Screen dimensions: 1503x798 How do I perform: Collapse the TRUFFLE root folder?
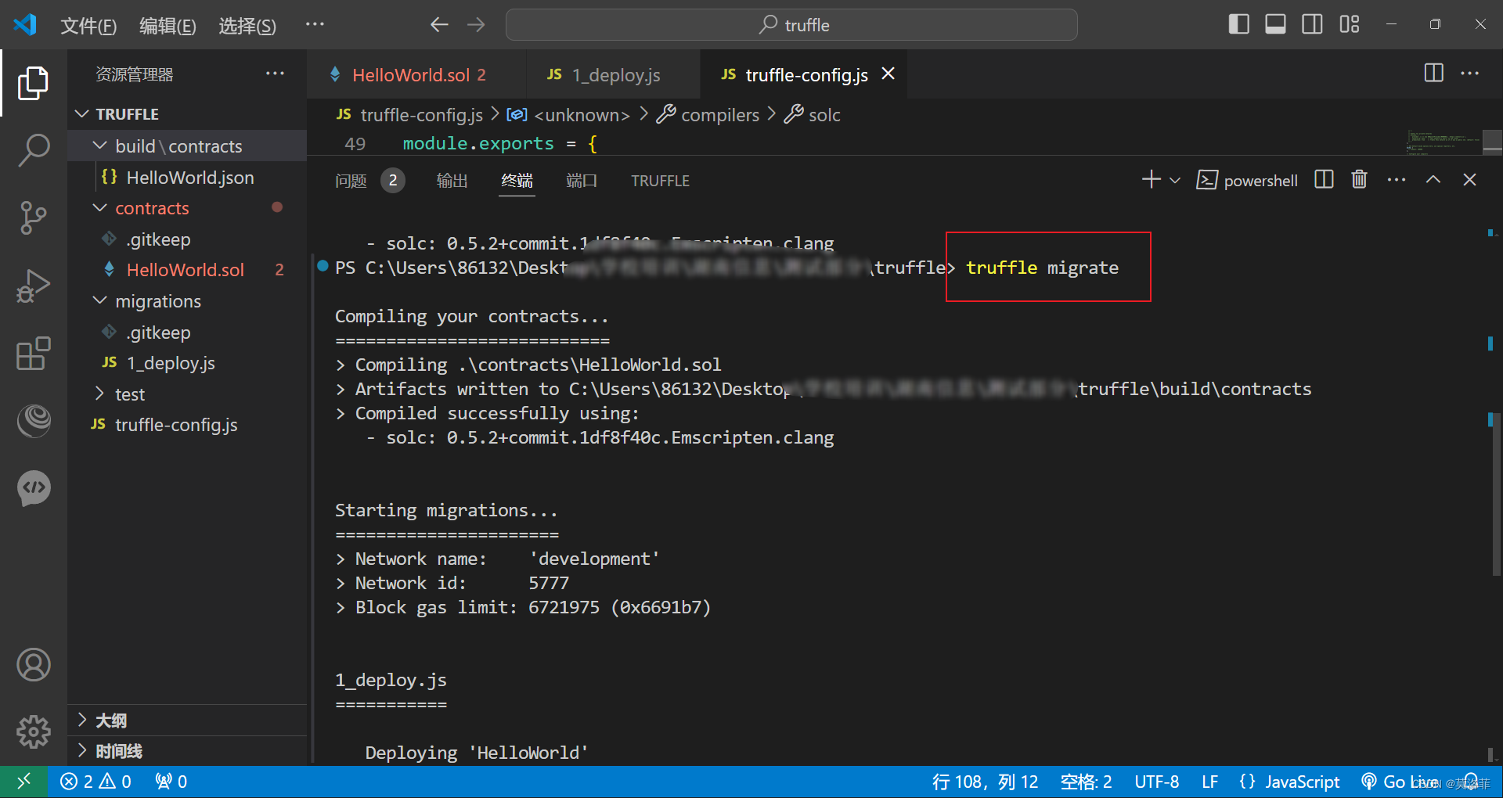(x=188, y=114)
